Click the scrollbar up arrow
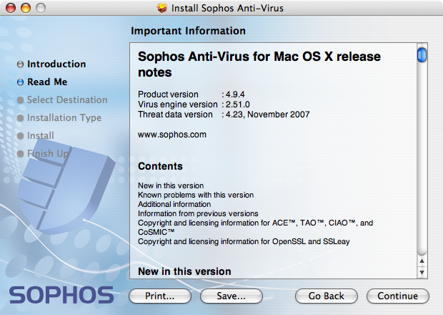 point(422,261)
